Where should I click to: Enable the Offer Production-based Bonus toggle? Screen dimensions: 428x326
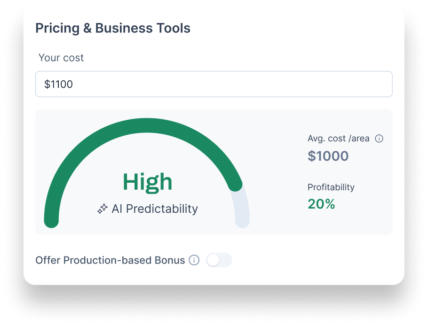[x=219, y=260]
